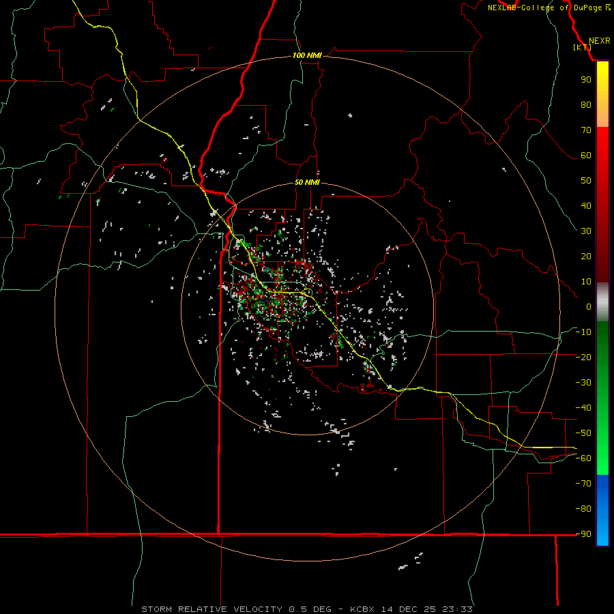The width and height of the screenshot is (614, 614).
Task: Click the Storm Relative Velocity caption at the bottom
Action: click(307, 609)
